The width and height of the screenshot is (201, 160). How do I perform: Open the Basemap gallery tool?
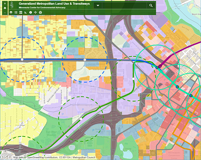coord(21,12)
